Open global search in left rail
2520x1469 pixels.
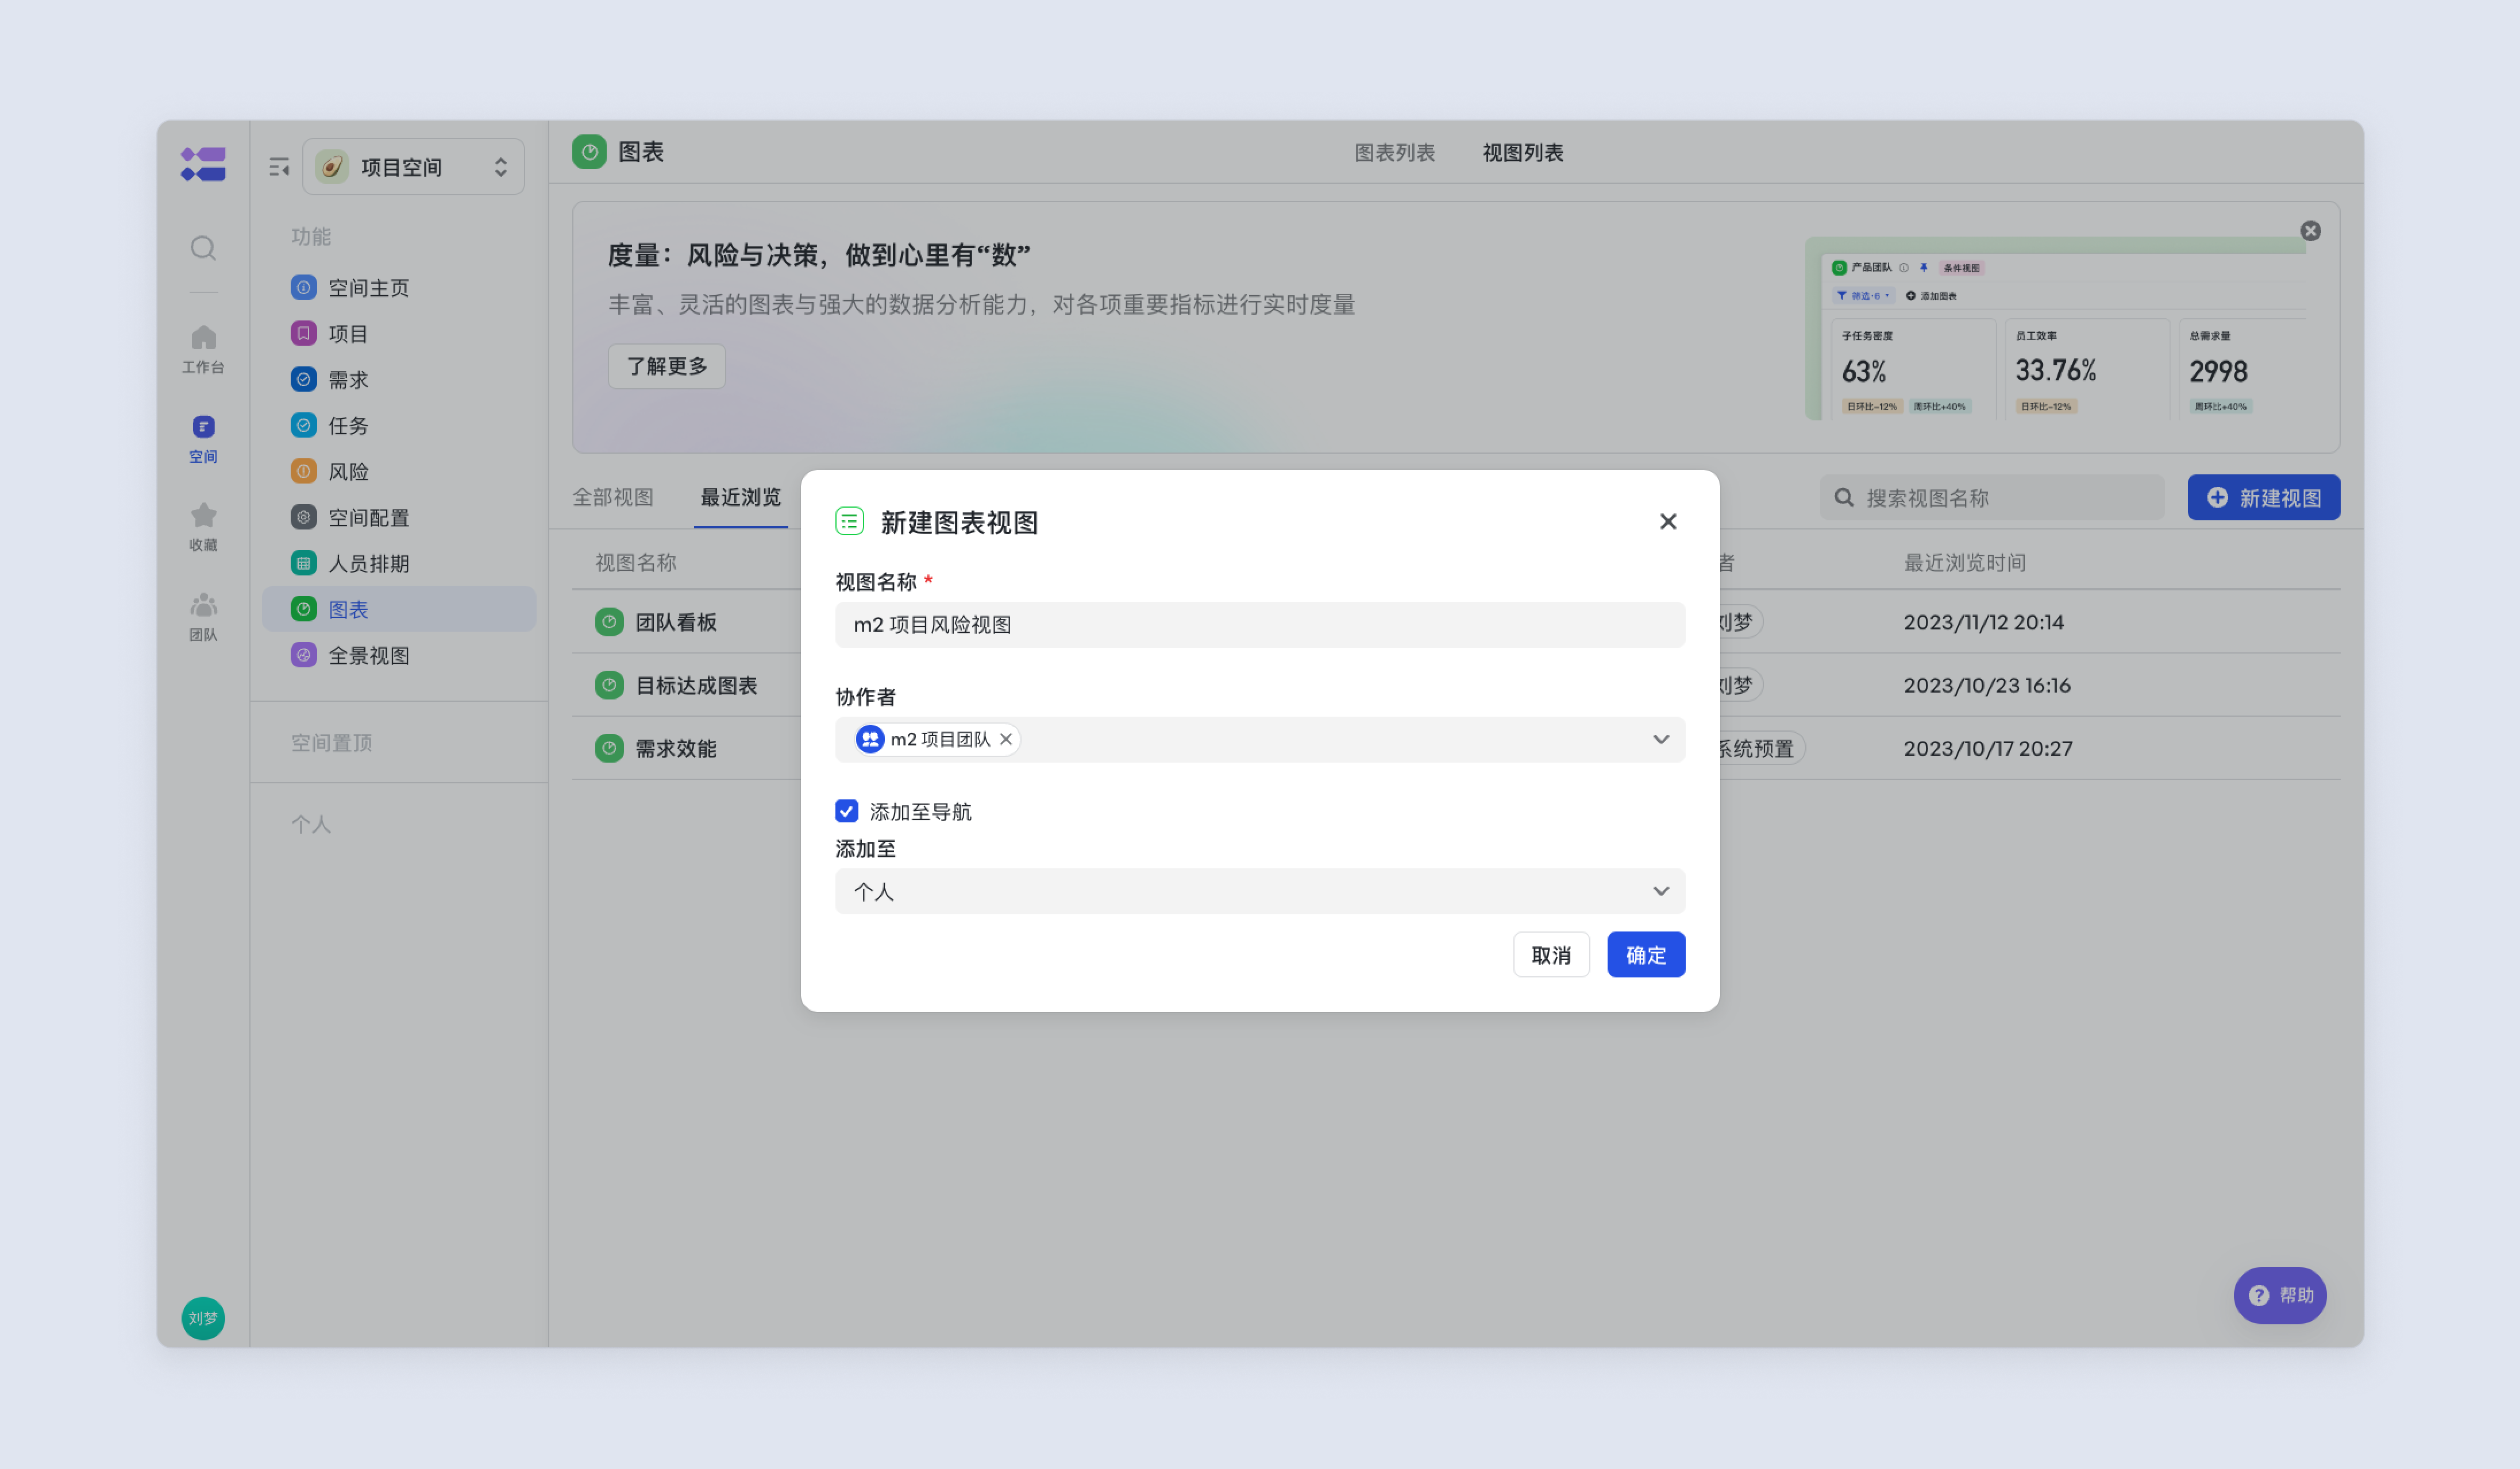tap(203, 247)
